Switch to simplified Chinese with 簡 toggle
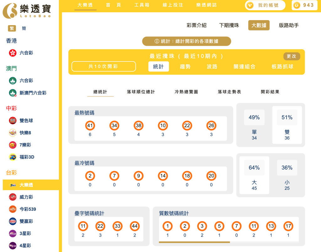This screenshot has width=321, height=252. [24, 28]
